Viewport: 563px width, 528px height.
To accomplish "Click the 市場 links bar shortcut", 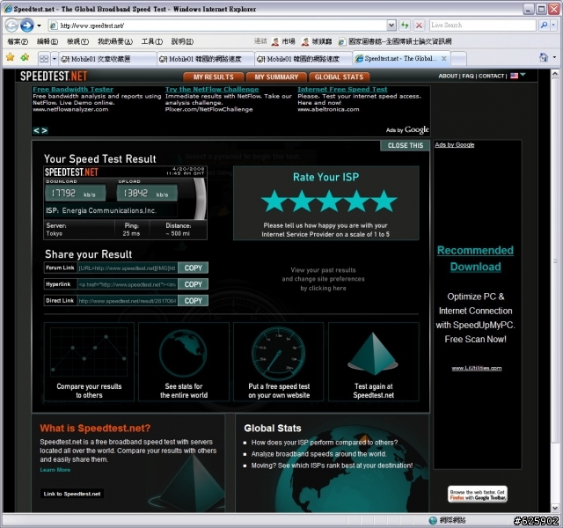I will (x=283, y=41).
